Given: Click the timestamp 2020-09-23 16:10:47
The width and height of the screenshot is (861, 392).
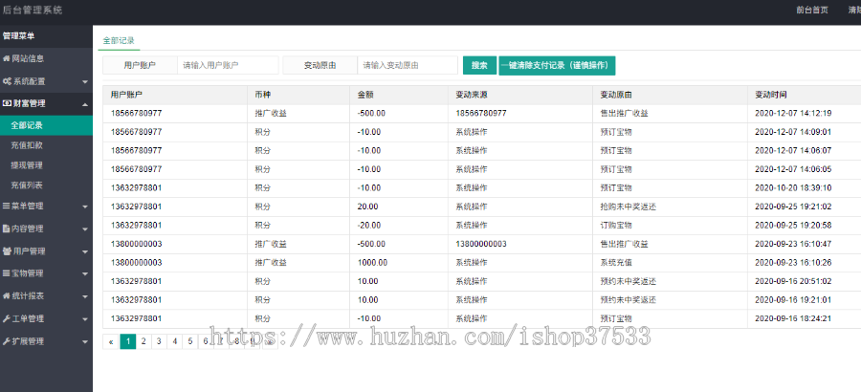Looking at the screenshot, I should pos(793,245).
